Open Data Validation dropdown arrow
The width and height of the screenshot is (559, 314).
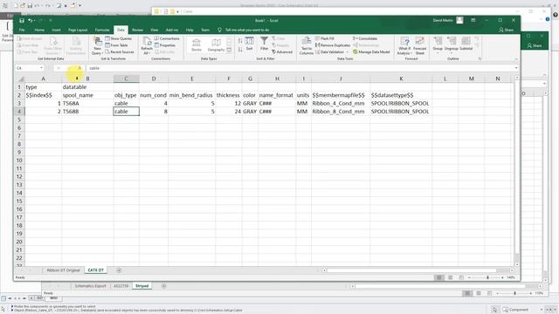click(348, 52)
